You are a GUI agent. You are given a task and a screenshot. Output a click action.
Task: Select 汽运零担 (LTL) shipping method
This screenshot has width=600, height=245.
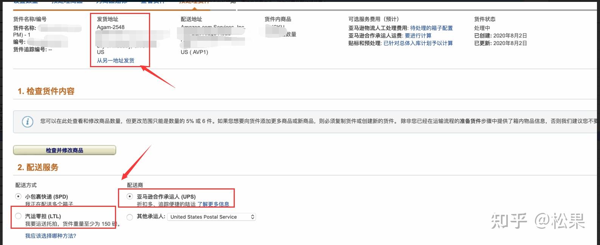coord(18,216)
